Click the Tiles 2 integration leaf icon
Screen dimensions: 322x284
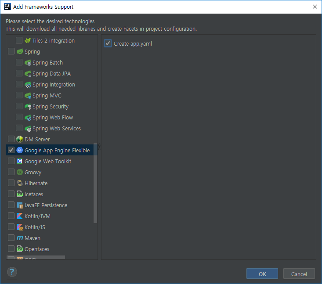[28, 40]
